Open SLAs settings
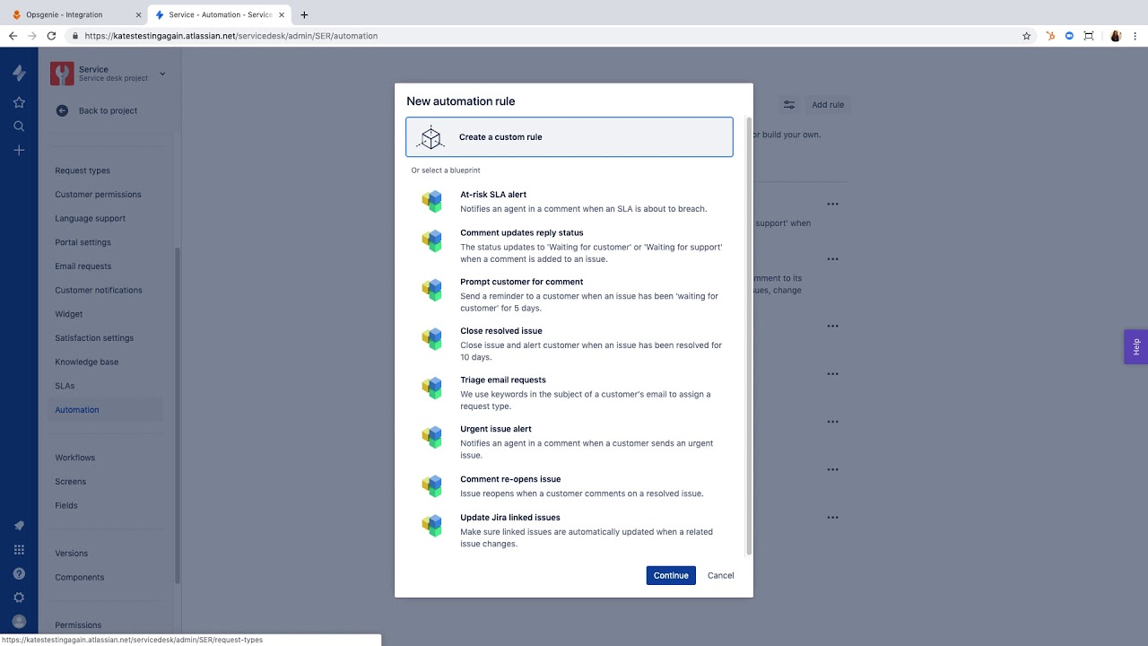Image resolution: width=1148 pixels, height=646 pixels. click(65, 386)
